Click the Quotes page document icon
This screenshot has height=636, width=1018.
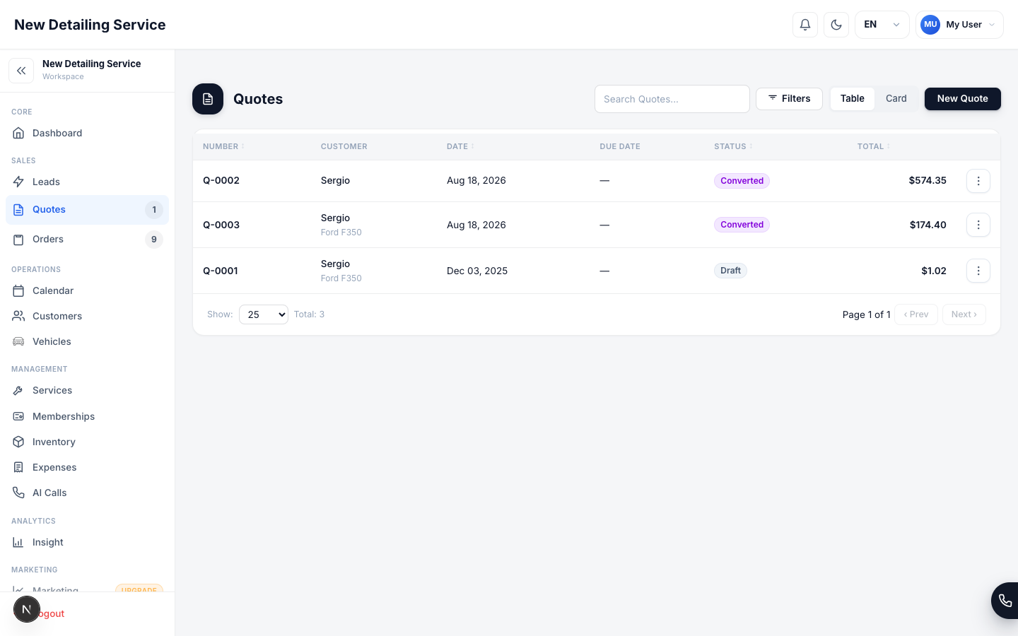[x=208, y=99]
